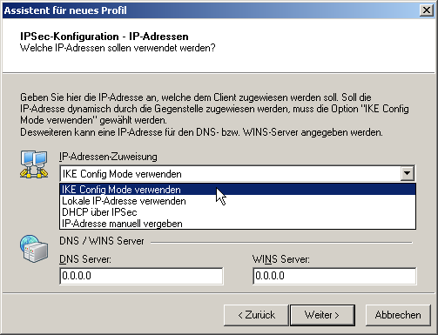Screen dimensions: 438x335
Task: Choose Lokale IP-Adresse verwenden from the list
Action: click(238, 201)
